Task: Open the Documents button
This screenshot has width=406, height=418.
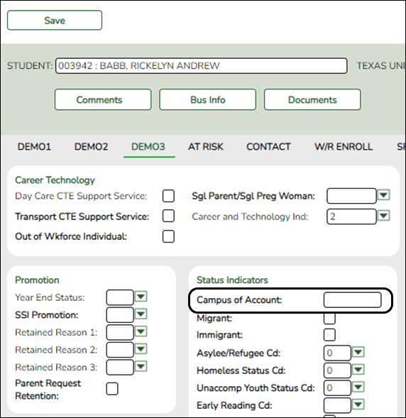Action: pyautogui.click(x=312, y=99)
